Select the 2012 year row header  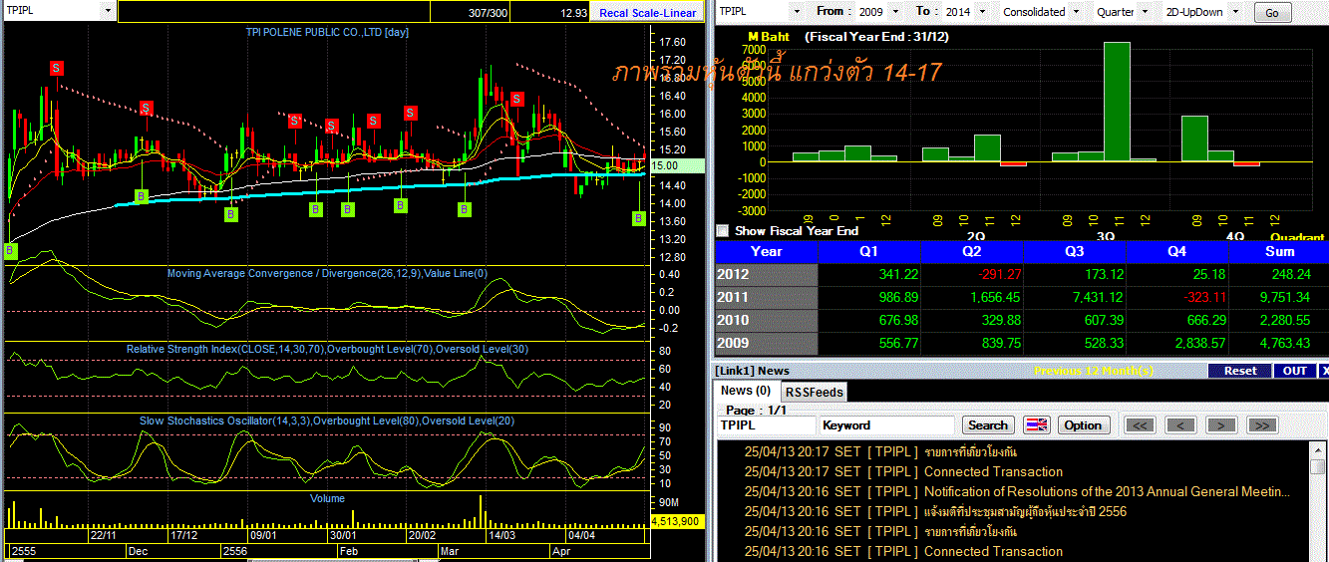point(766,275)
